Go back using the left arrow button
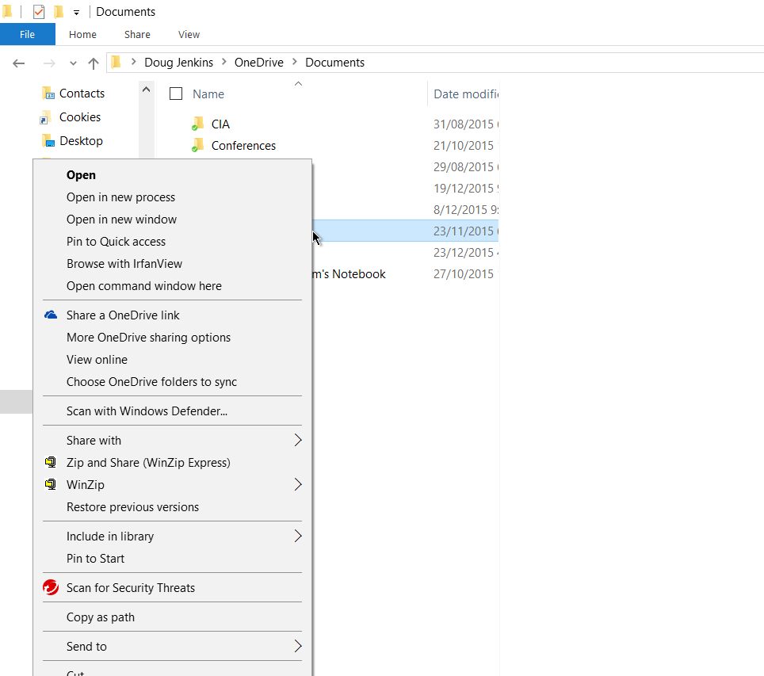Screen dimensions: 764x676 19,63
